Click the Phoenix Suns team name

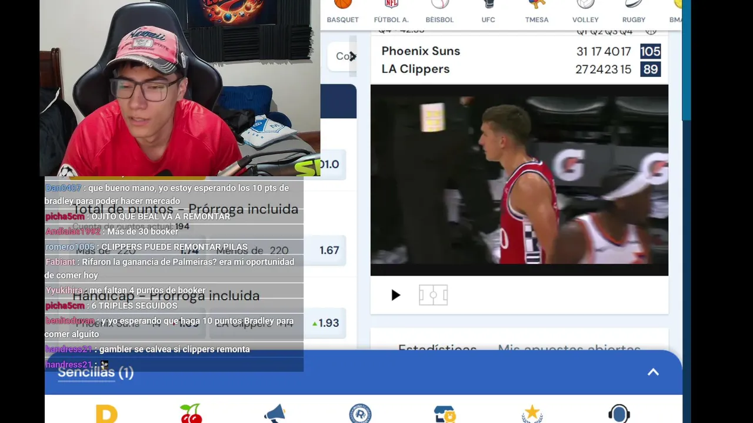(x=421, y=51)
